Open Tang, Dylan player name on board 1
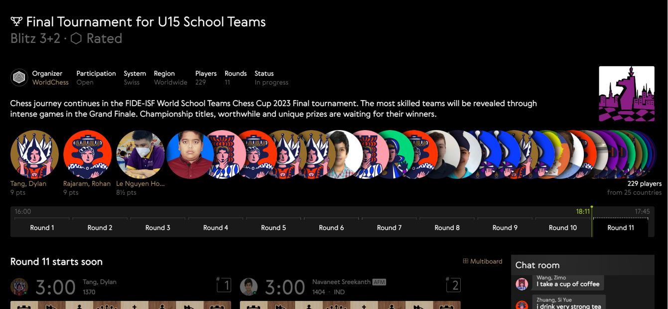This screenshot has height=309, width=668. (100, 282)
